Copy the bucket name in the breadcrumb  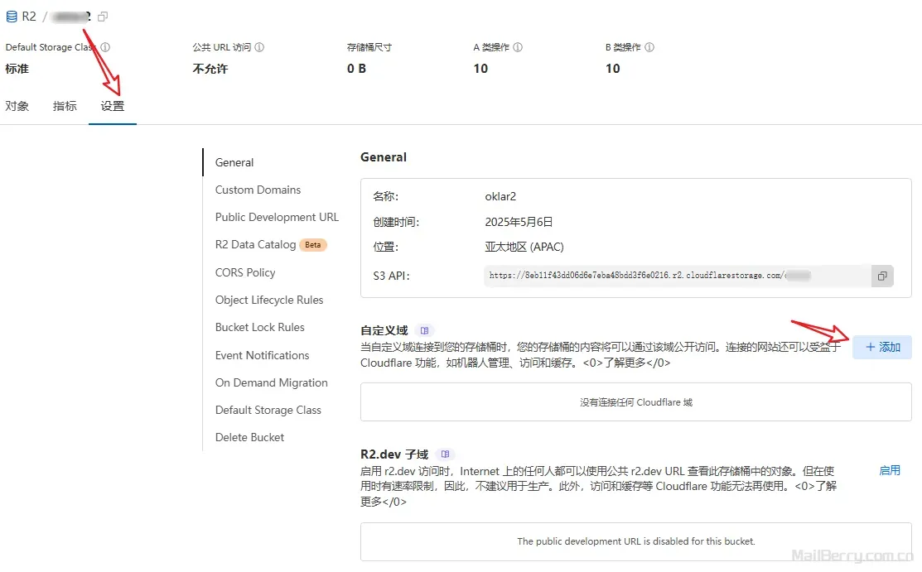pyautogui.click(x=103, y=17)
